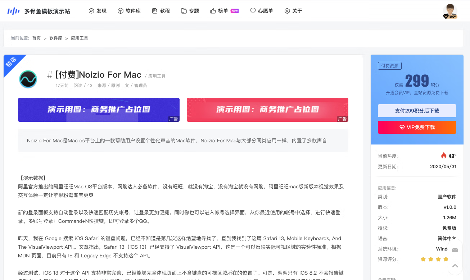
Task: Click the 心愿单 heart icon
Action: click(253, 11)
